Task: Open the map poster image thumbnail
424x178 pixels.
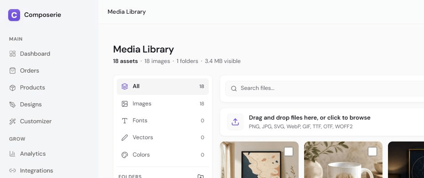Action: click(259, 160)
